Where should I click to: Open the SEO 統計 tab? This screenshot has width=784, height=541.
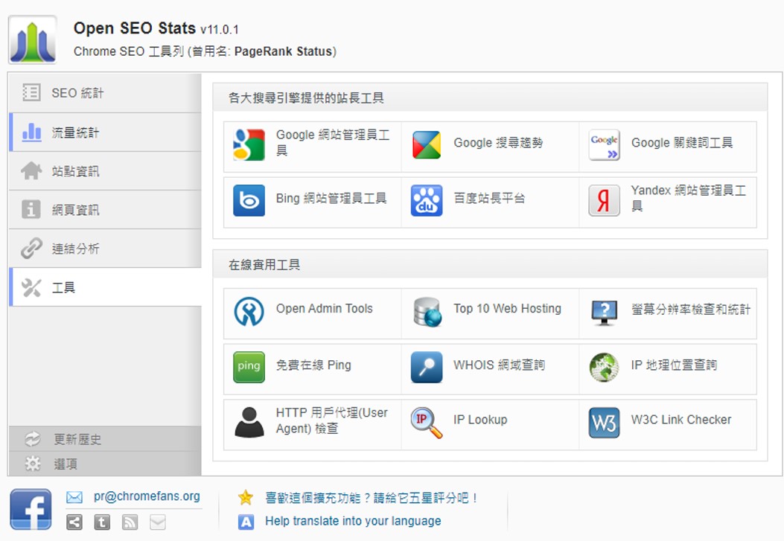coord(105,93)
